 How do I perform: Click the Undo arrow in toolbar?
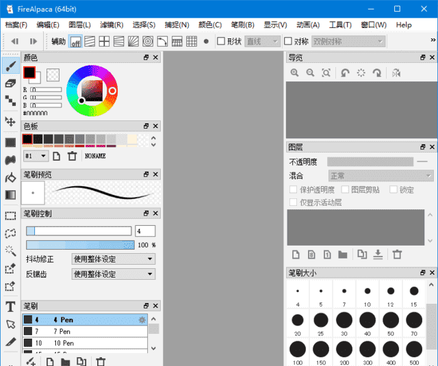click(14, 41)
